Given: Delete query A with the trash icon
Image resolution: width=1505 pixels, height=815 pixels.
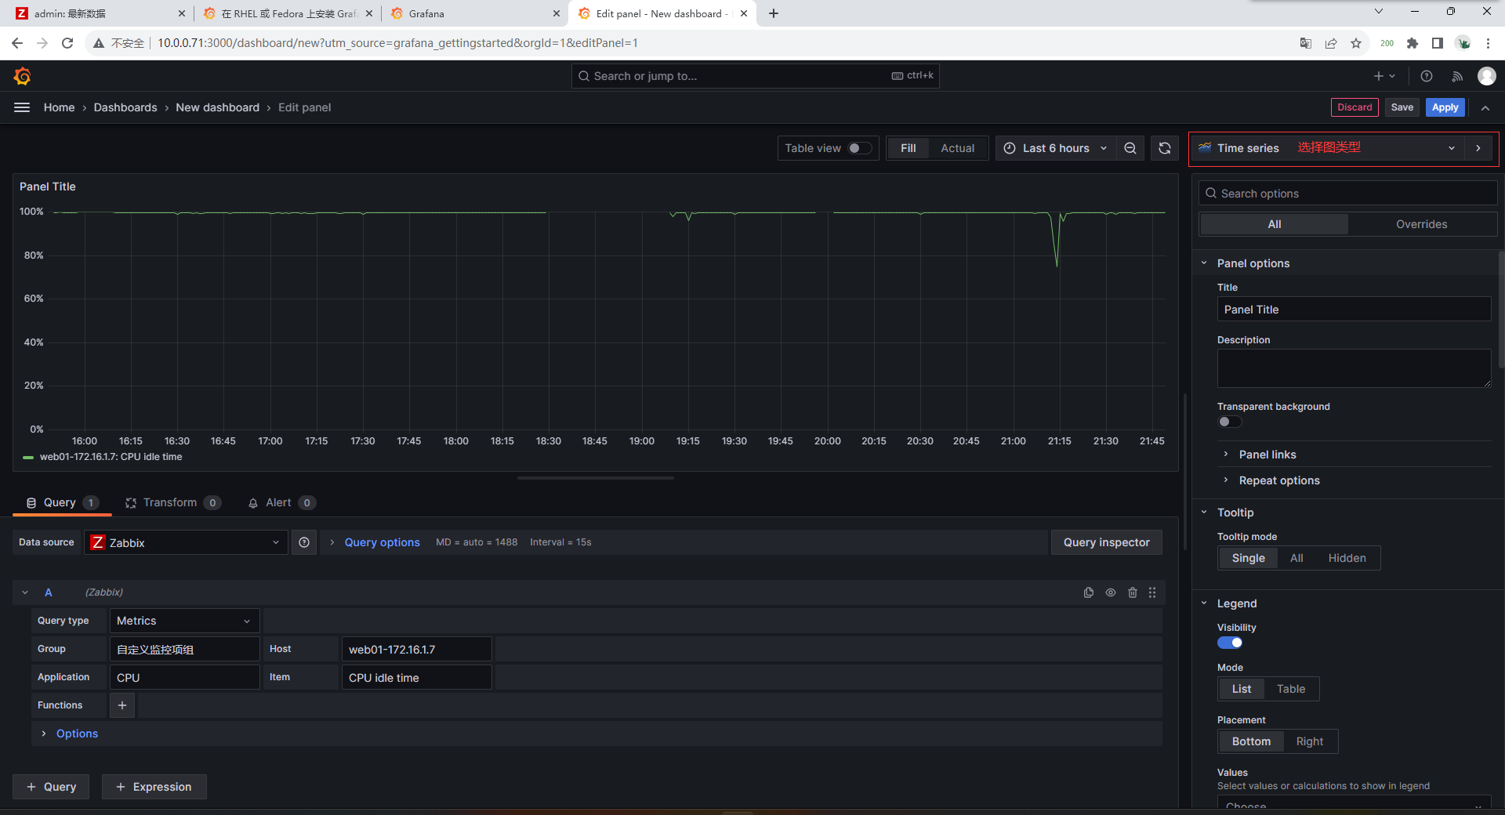Looking at the screenshot, I should tap(1133, 592).
